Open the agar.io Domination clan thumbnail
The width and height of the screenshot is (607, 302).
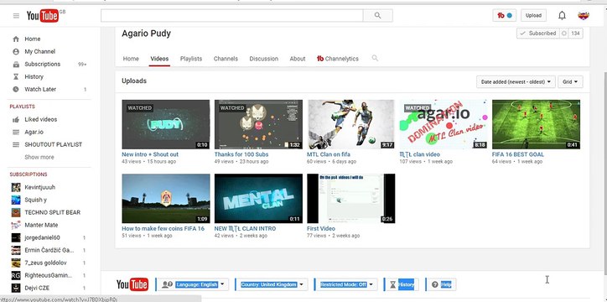[x=444, y=124]
